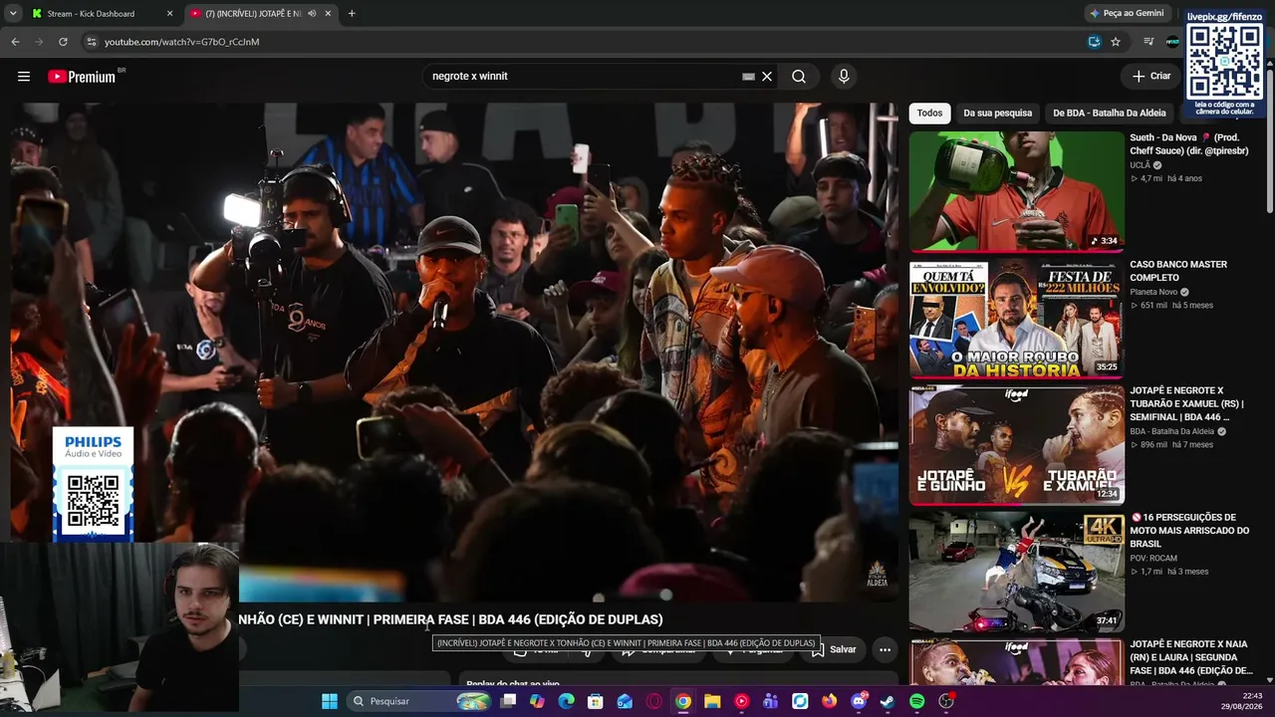
Task: Select the 'Da sua pesquisa' chip
Action: click(997, 114)
